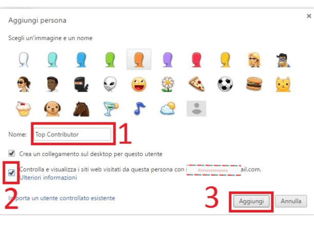Select the cupcake avatar
The height and width of the screenshot is (235, 314).
[23, 109]
